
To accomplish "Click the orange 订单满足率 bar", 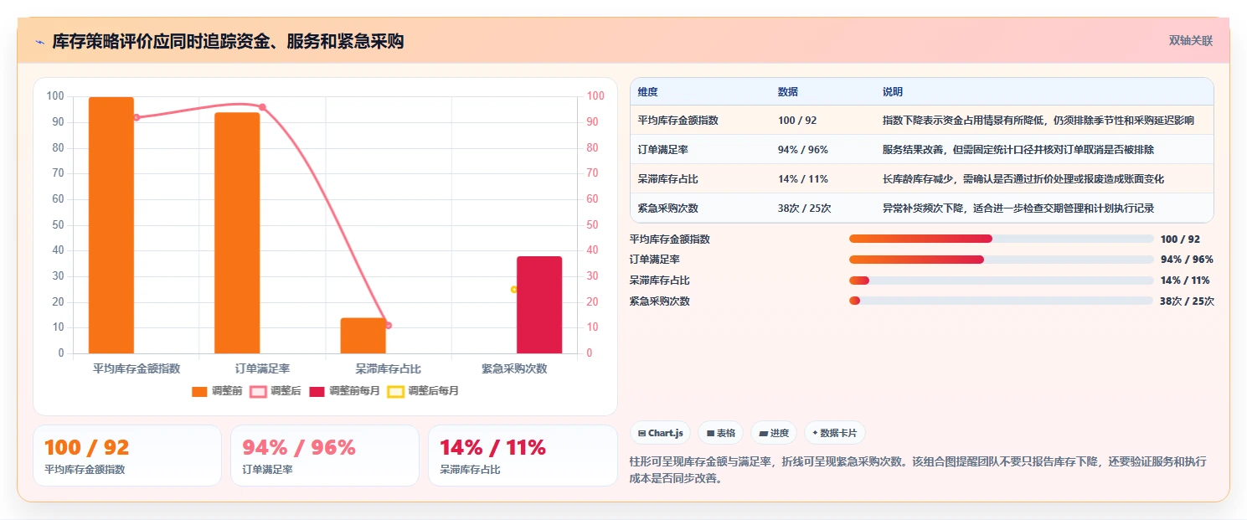I will (237, 233).
